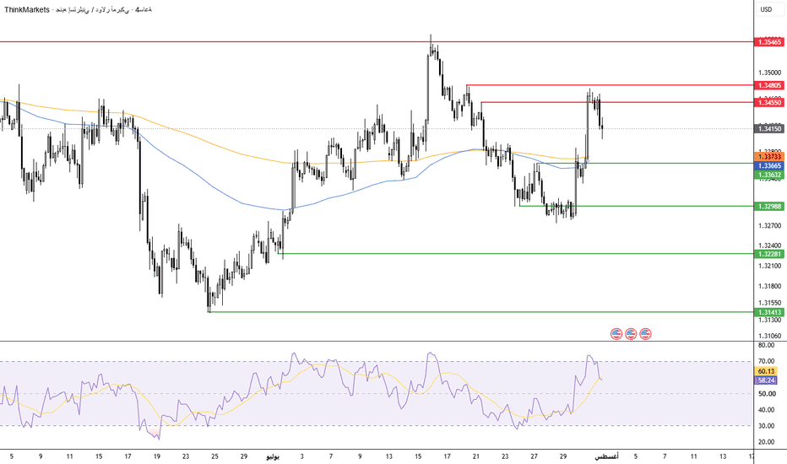Click the rightmost US economic event icon
Image resolution: width=787 pixels, height=464 pixels.
(645, 333)
